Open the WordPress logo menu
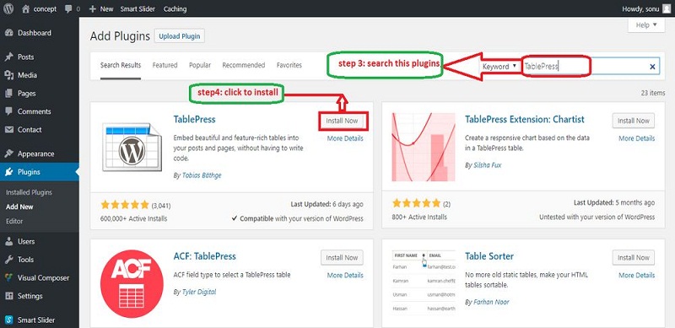 pyautogui.click(x=8, y=8)
